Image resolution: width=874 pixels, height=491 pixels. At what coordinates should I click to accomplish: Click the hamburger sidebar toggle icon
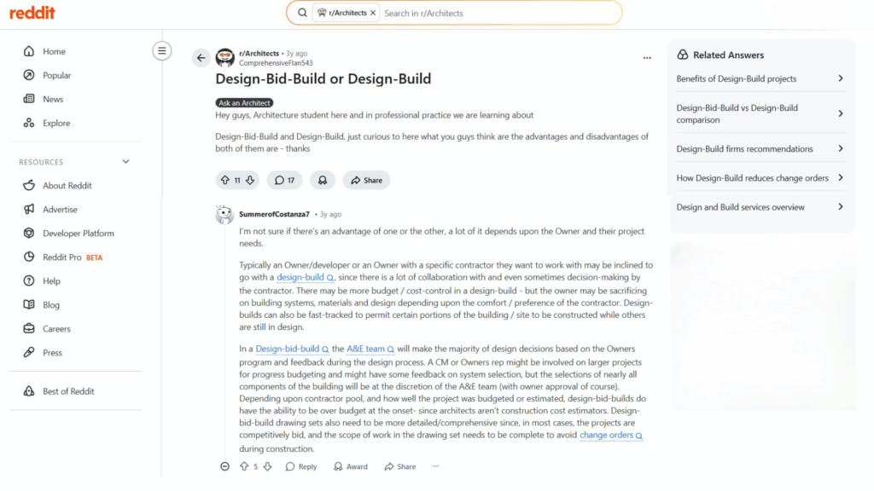[161, 50]
